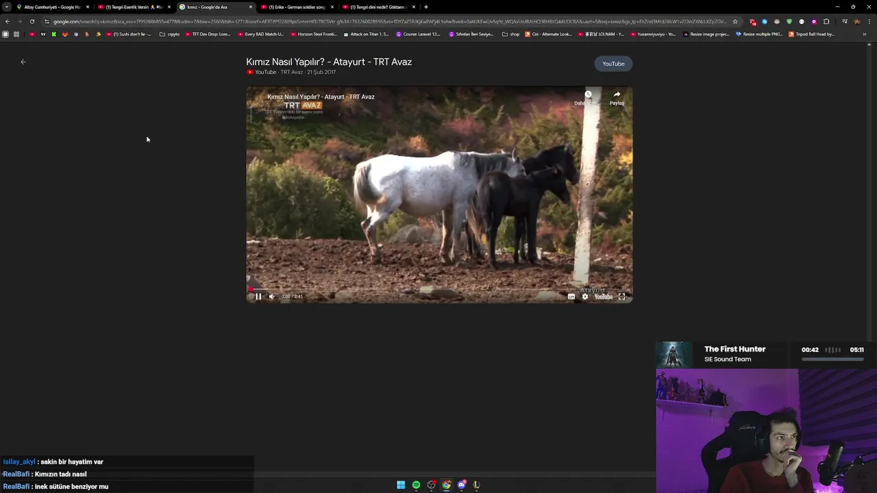Viewport: 877px width, 493px height.
Task: Click the Watch later clock icon
Action: 588,94
